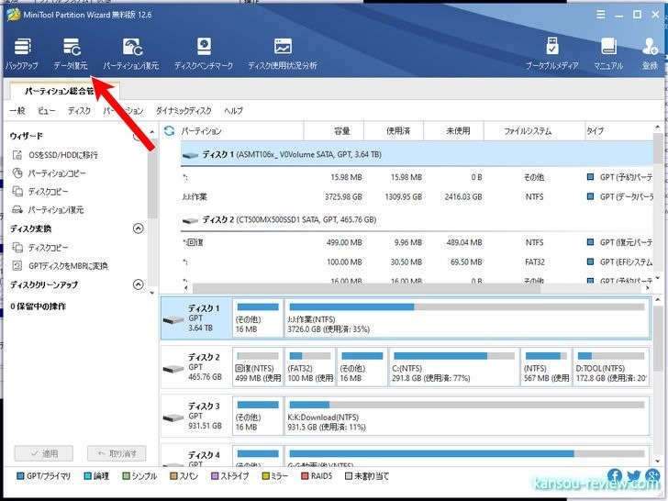668x501 pixels.
Task: Select the パーティション総合管理 tab
Action: click(x=65, y=91)
